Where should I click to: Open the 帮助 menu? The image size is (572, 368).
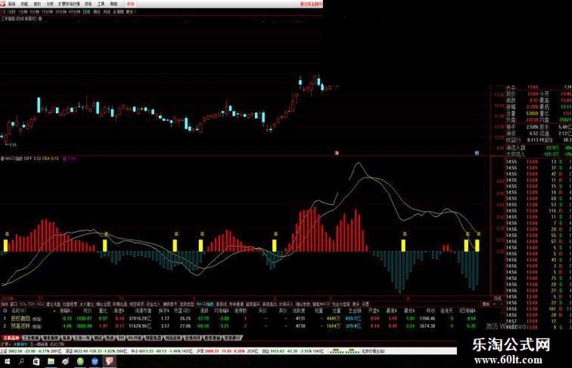pos(114,4)
